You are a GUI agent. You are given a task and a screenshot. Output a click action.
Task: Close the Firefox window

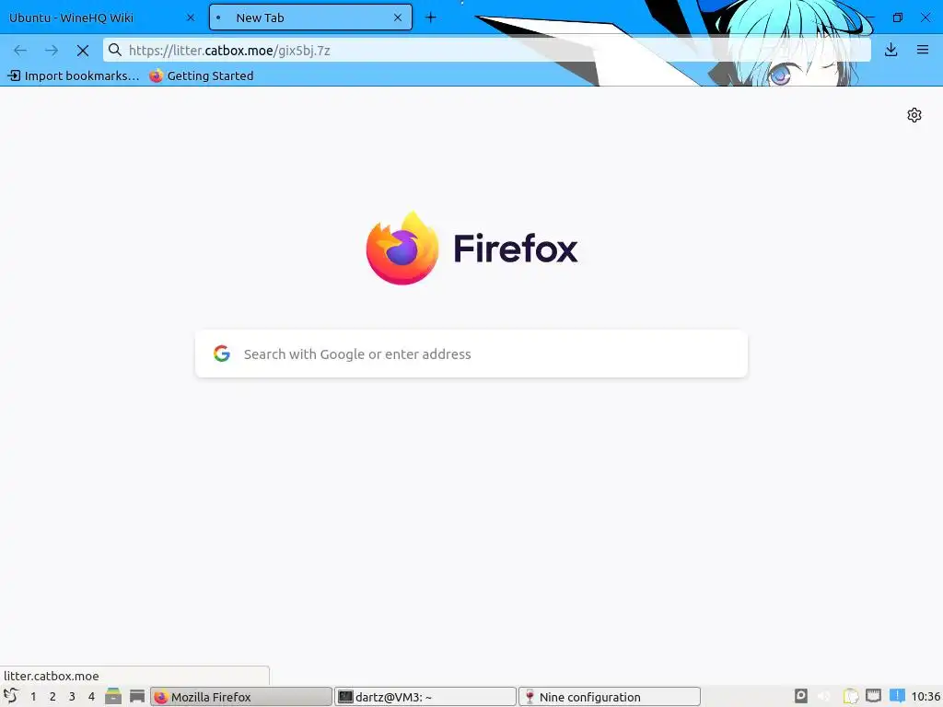(x=926, y=17)
